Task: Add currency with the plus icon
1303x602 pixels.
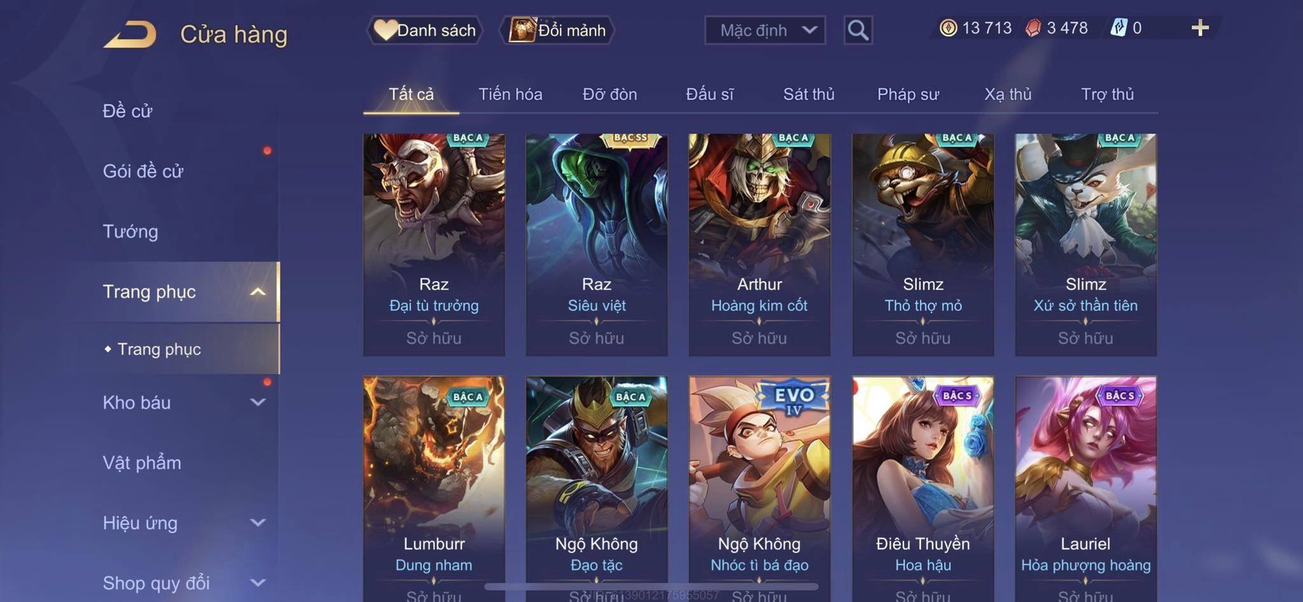Action: click(1200, 28)
